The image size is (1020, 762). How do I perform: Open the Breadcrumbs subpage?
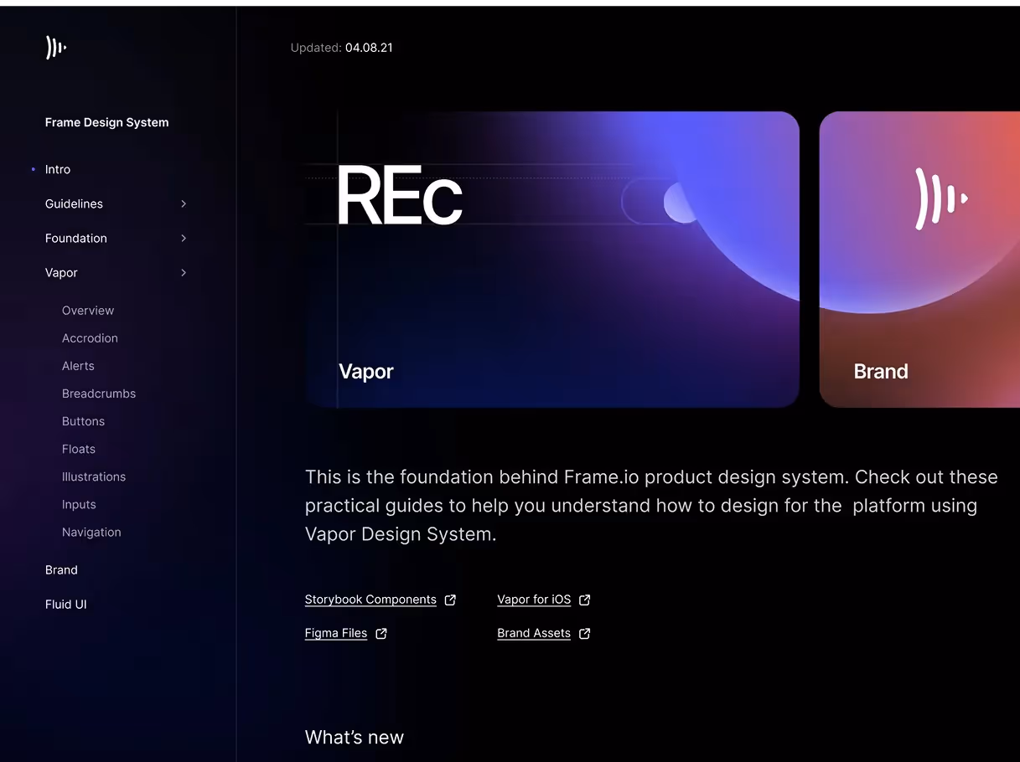pyautogui.click(x=99, y=393)
